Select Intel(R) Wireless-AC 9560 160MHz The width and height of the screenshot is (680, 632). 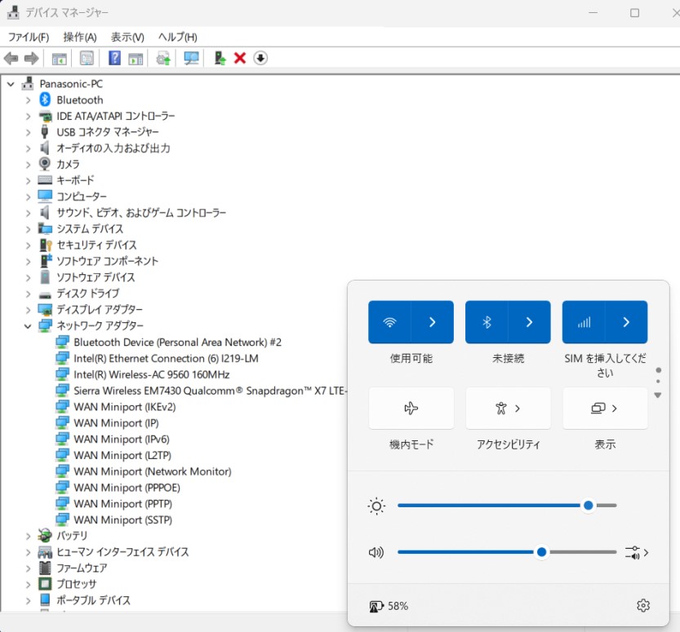(151, 374)
